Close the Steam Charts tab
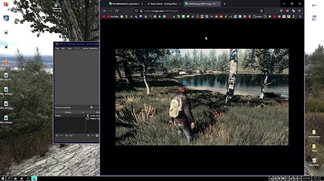Image resolution: width=324 pixels, height=181 pixels. tap(180, 4)
